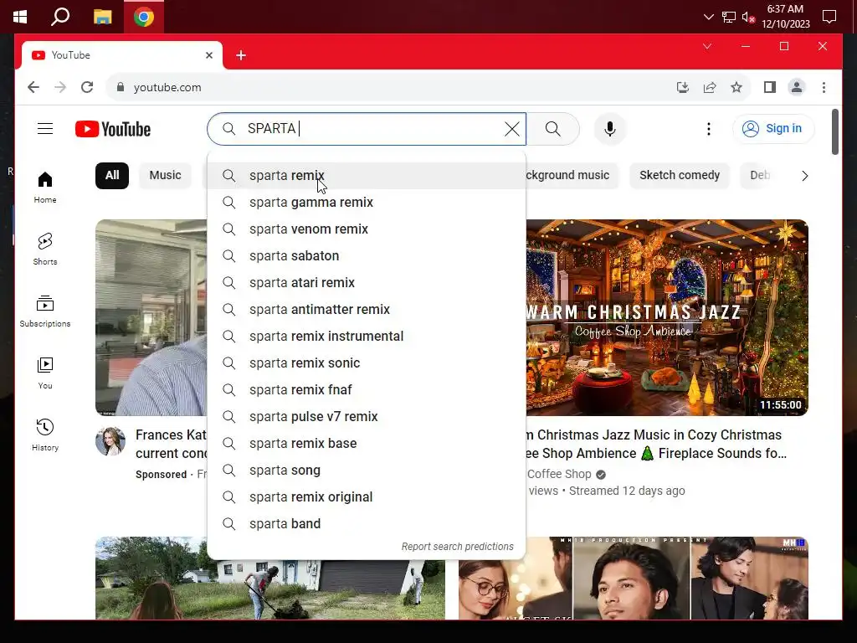The image size is (857, 643).
Task: Choose the 'sparta band' suggestion
Action: (367, 524)
